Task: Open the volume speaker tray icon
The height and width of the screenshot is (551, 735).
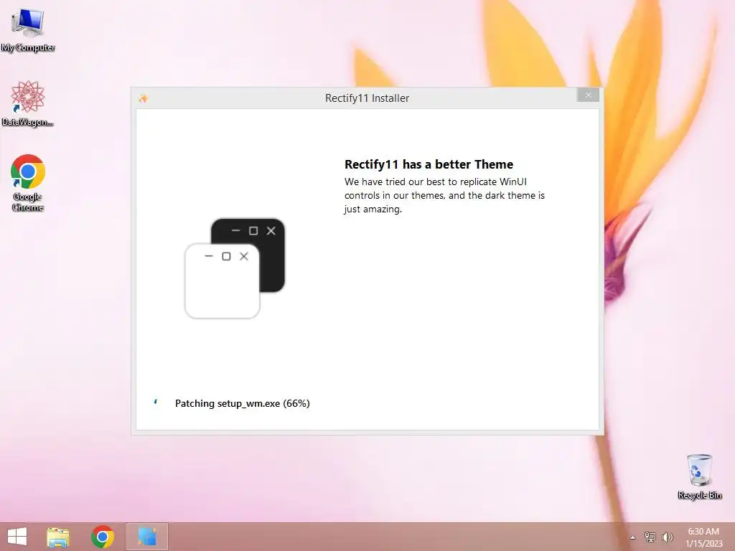Action: 667,537
